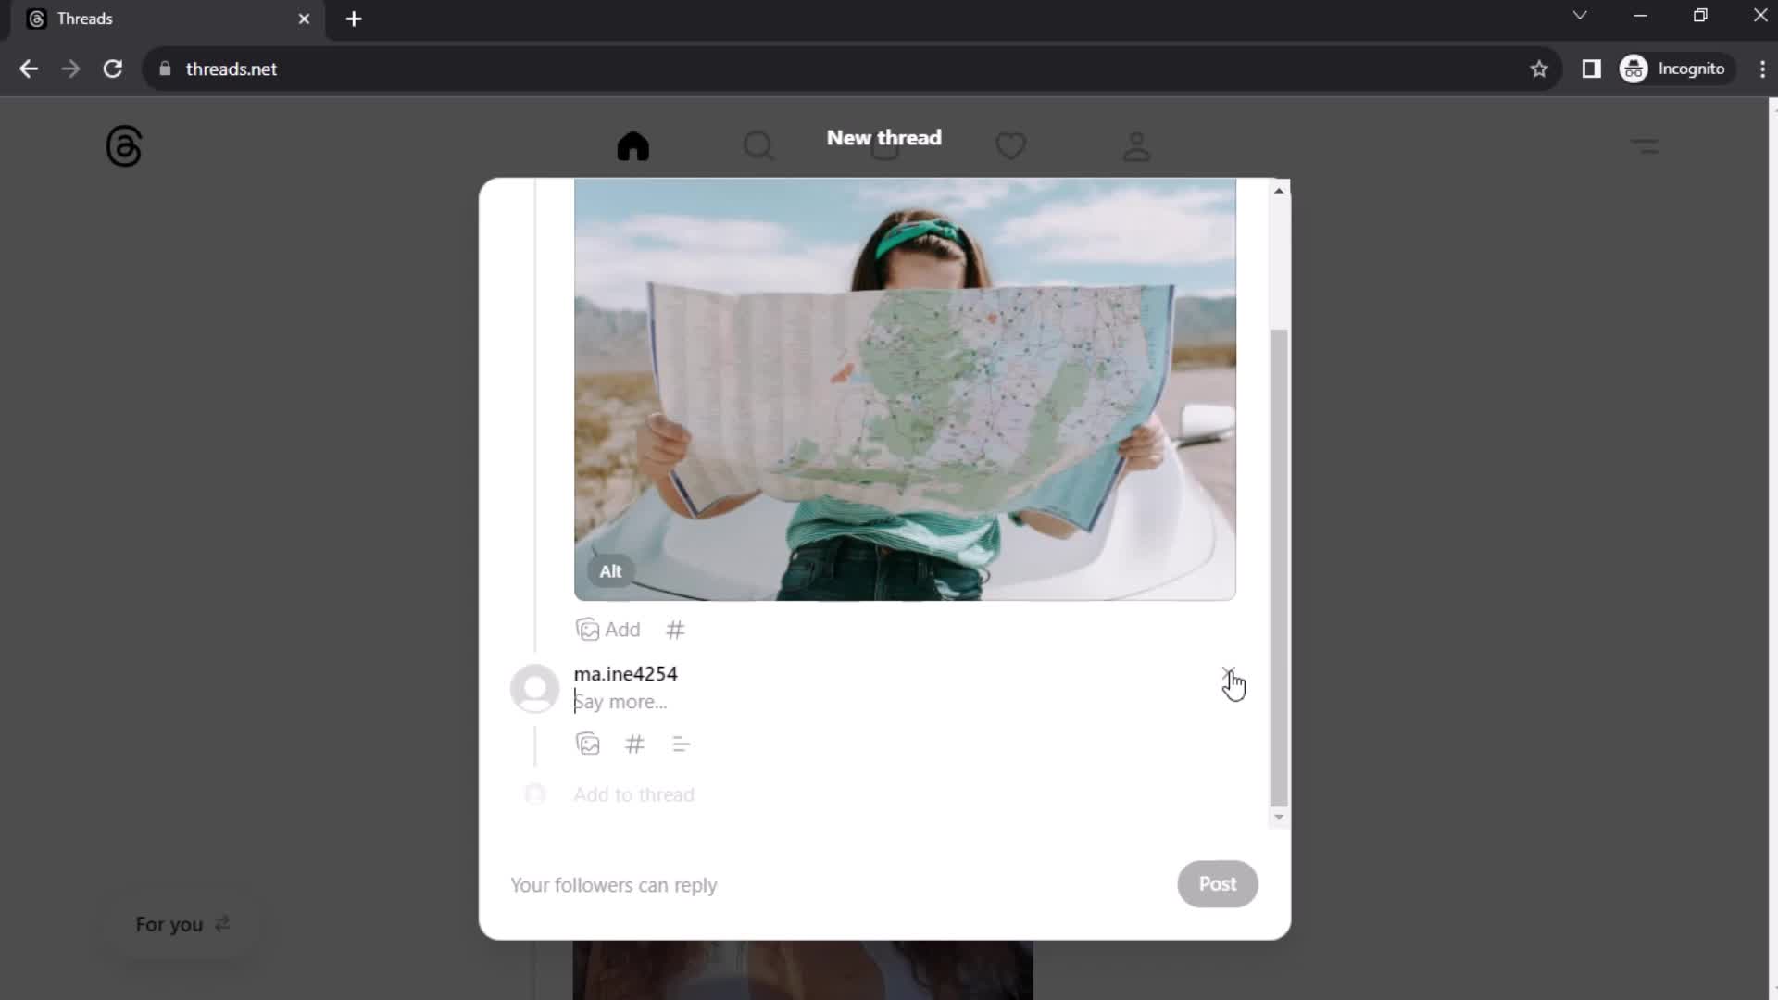
Task: Click the Threads logo icon top left
Action: click(x=122, y=146)
